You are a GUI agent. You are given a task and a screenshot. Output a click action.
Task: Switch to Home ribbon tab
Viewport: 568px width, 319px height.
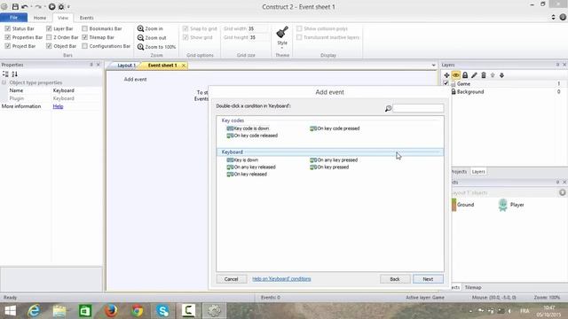coord(40,18)
